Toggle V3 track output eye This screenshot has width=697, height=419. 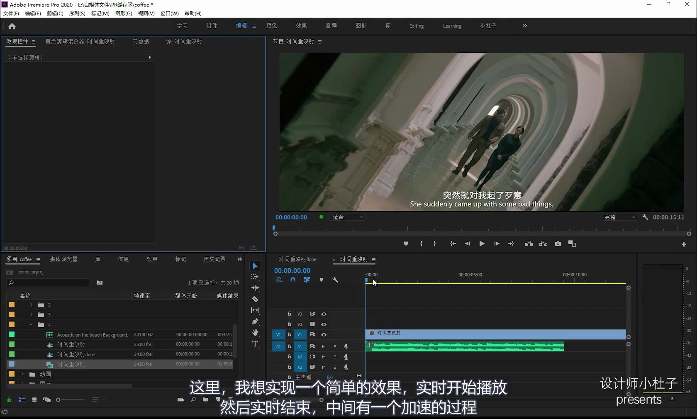point(324,314)
